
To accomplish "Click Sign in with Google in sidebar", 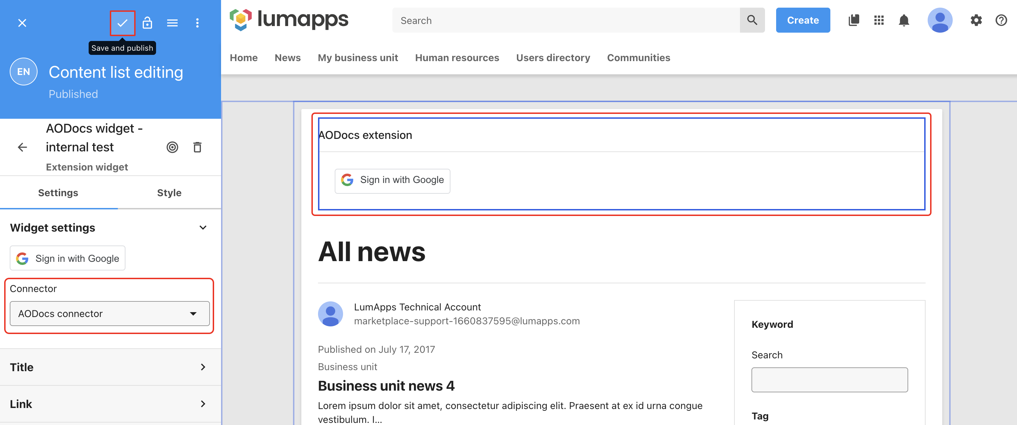I will coord(67,258).
